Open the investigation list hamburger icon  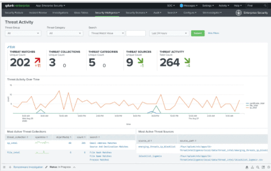[x=4, y=167]
